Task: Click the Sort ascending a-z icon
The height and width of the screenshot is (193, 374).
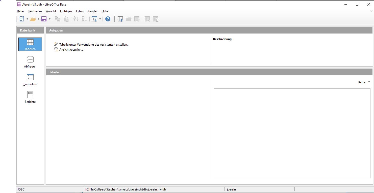Action: [x=76, y=19]
